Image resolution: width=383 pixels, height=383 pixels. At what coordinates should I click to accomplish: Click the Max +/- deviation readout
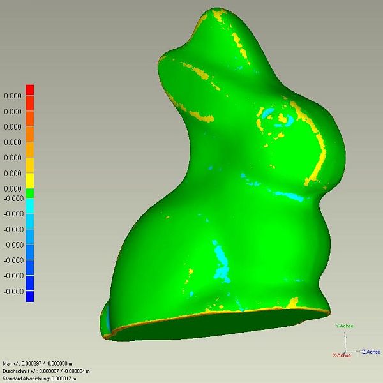coord(45,363)
